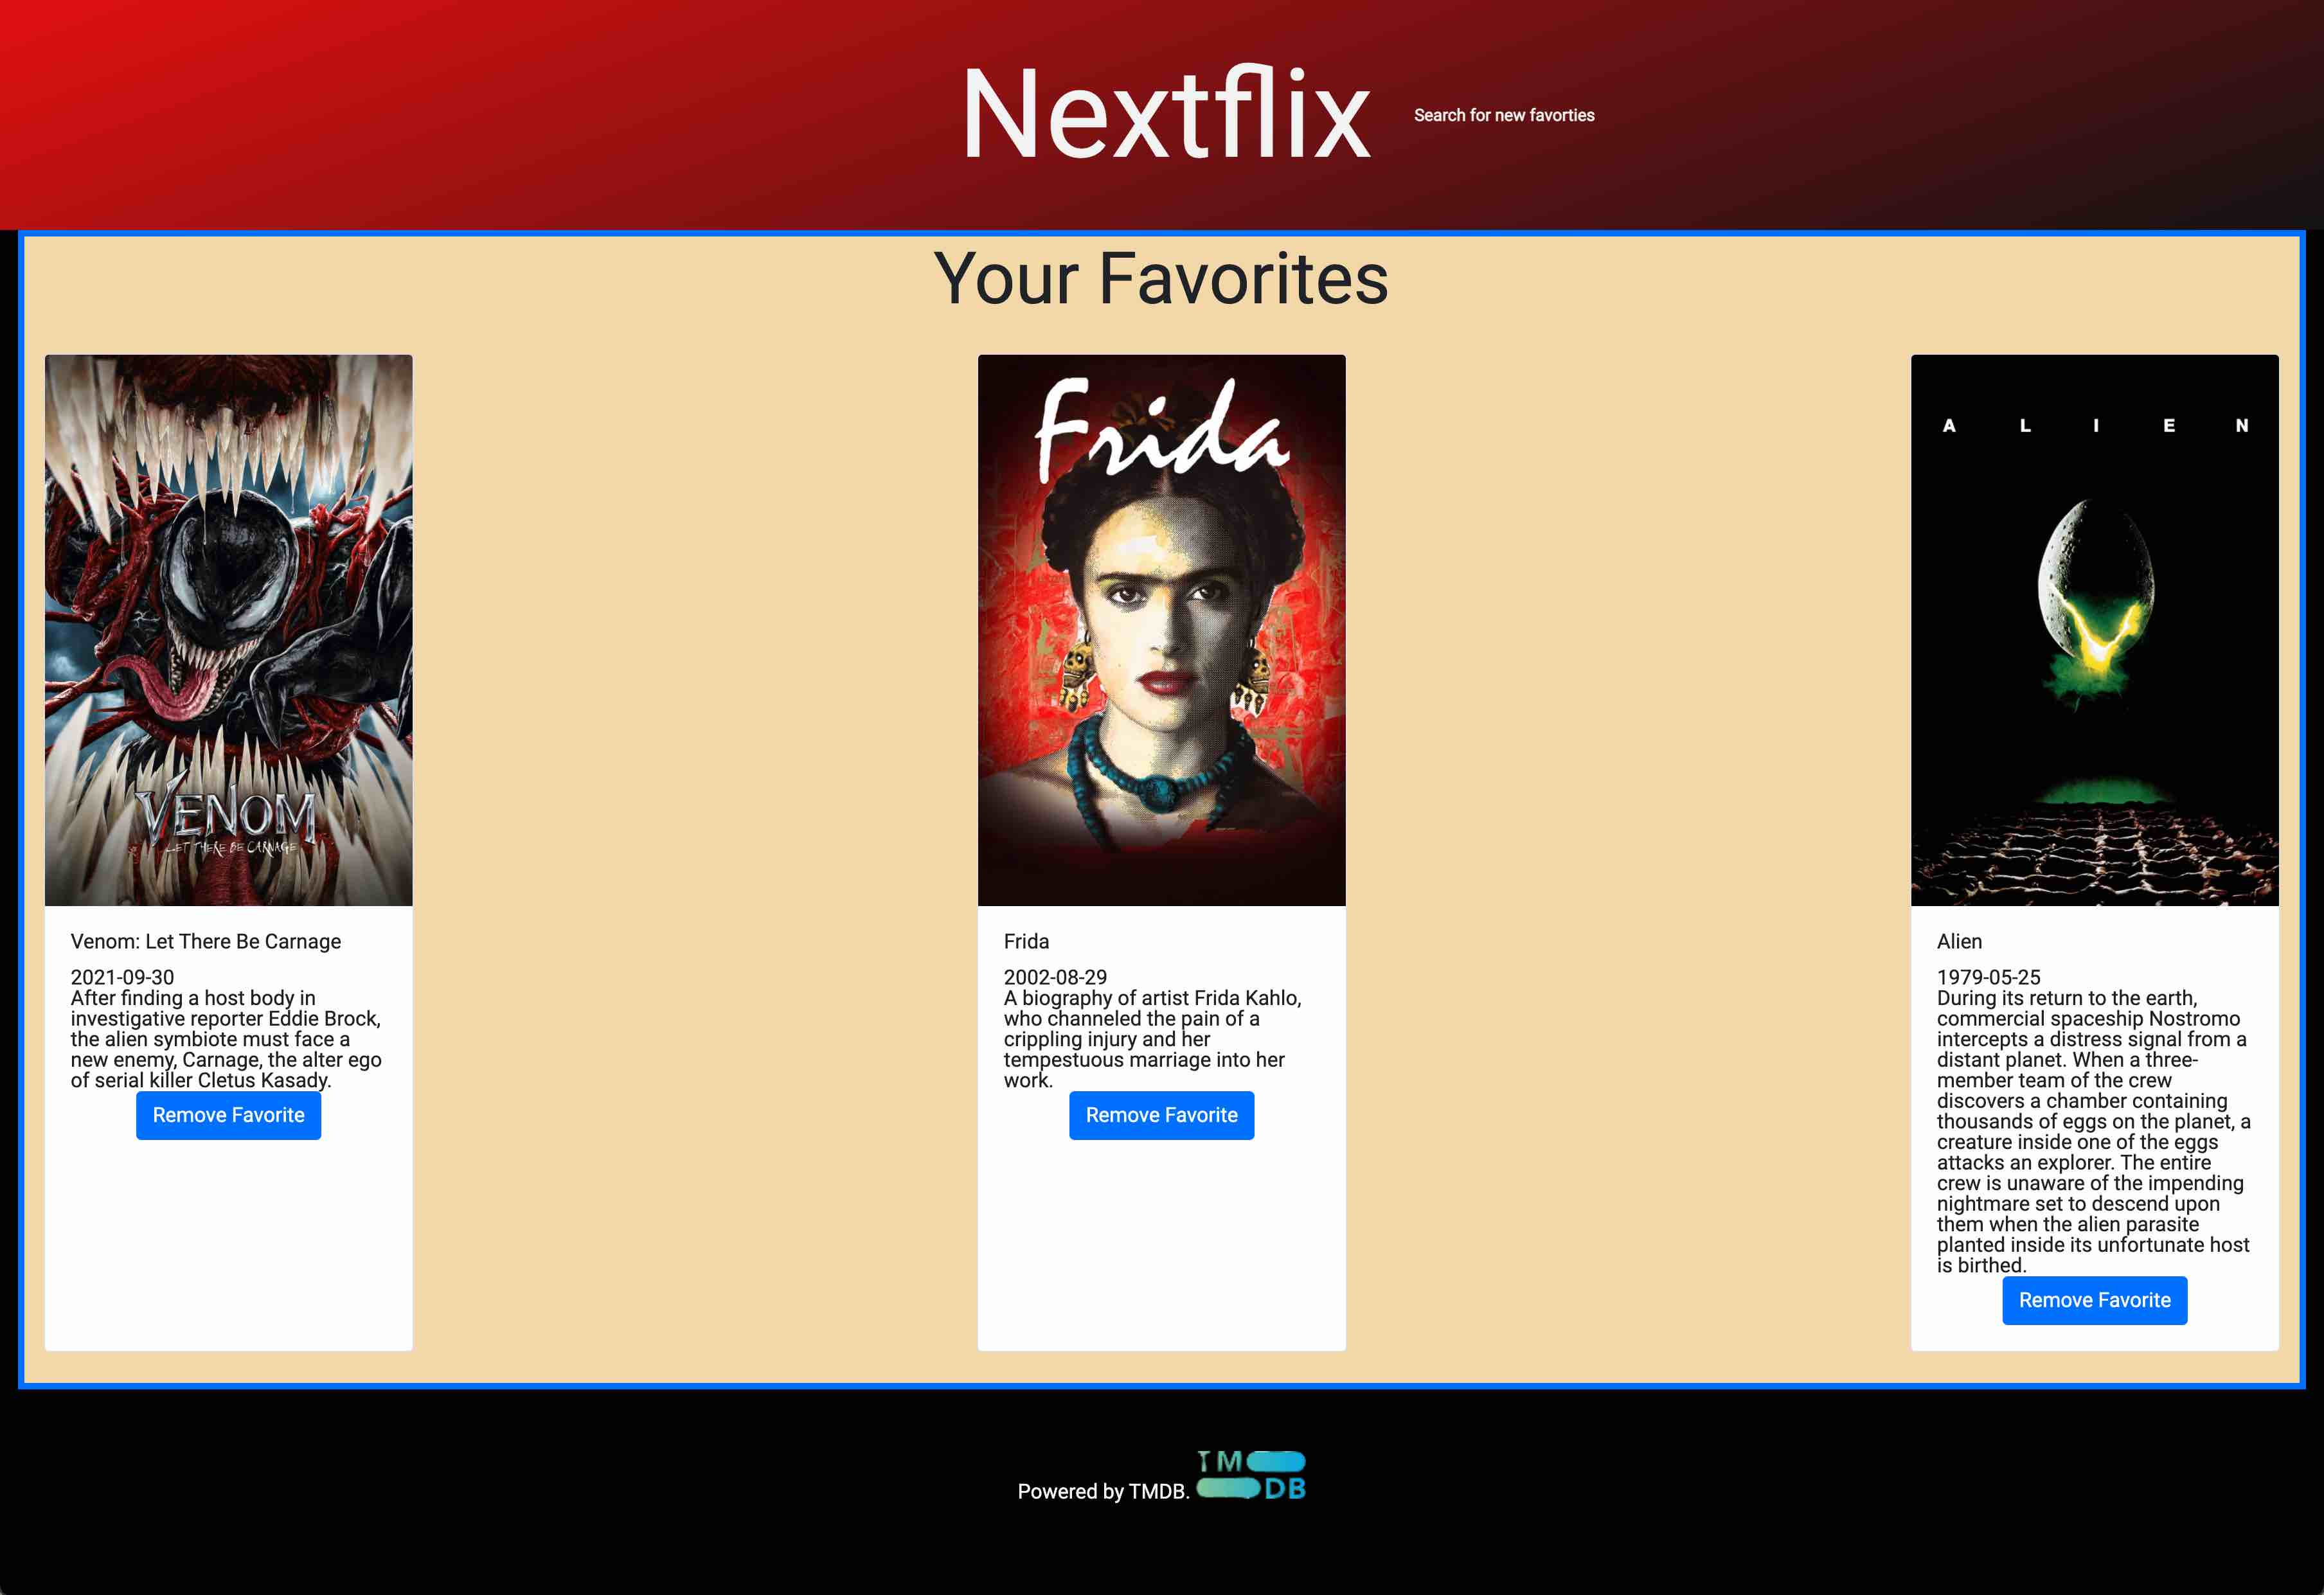Click the Alien movie poster
The height and width of the screenshot is (1595, 2324).
2094,630
